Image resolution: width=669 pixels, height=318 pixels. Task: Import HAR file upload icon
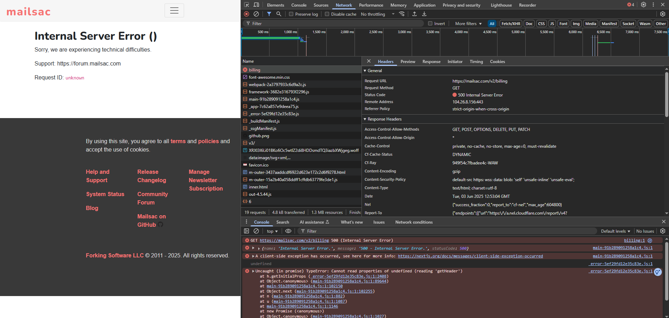[x=415, y=14]
